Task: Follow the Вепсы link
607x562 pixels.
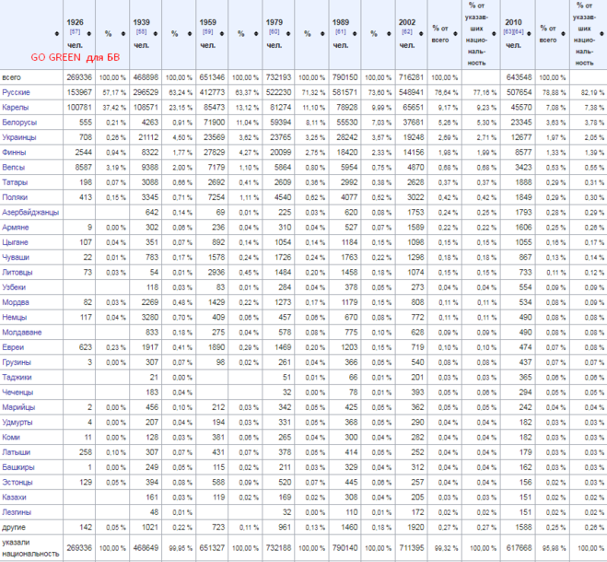Action: 16,168
